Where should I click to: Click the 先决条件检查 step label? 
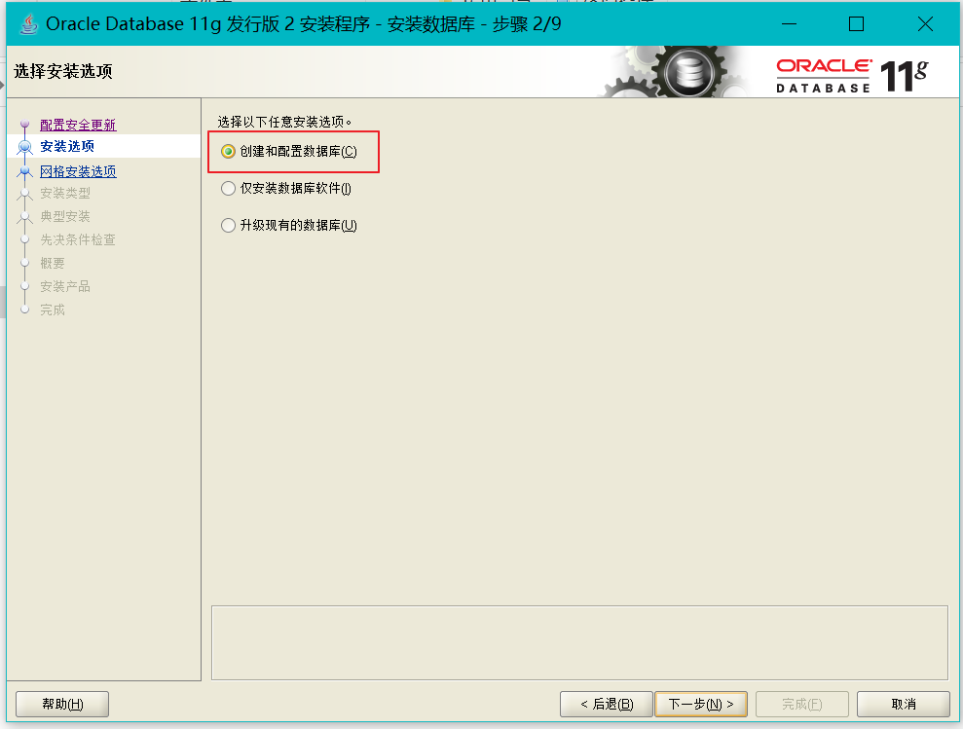[x=78, y=239]
